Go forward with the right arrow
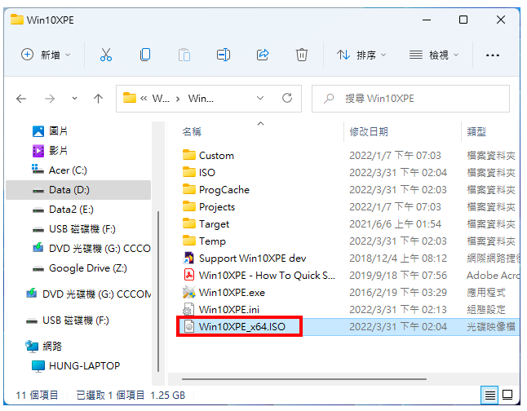The height and width of the screenshot is (411, 527). (x=50, y=99)
